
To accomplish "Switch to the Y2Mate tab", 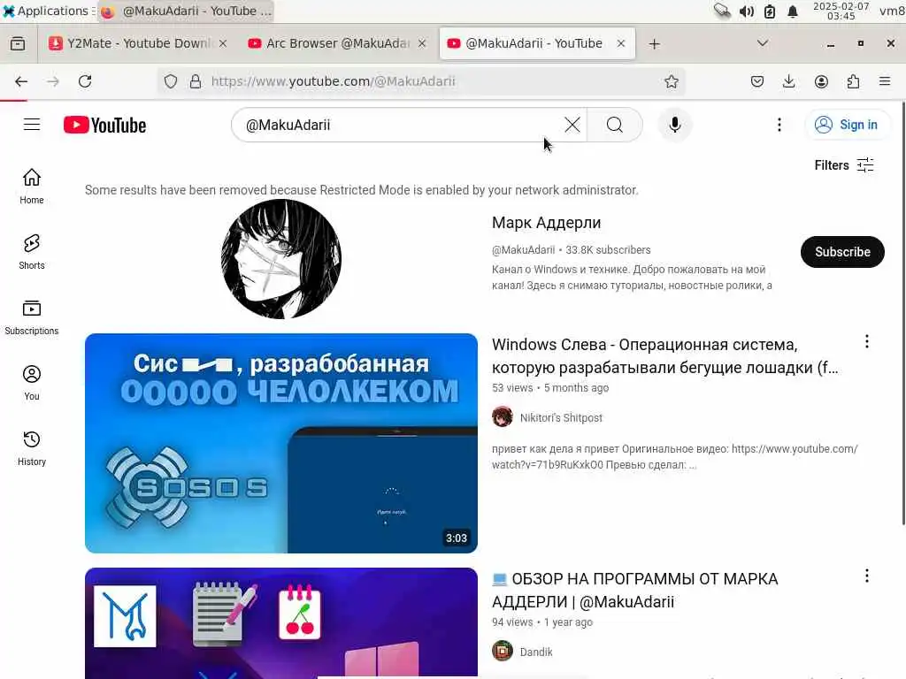I will [x=130, y=44].
